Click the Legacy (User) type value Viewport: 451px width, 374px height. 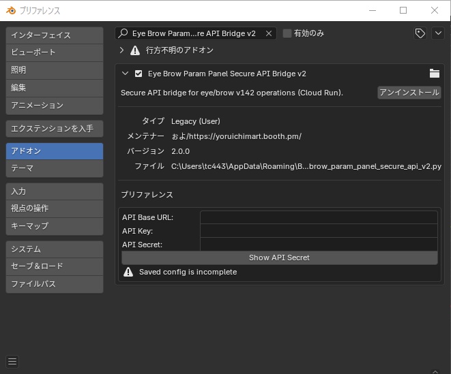tap(196, 121)
